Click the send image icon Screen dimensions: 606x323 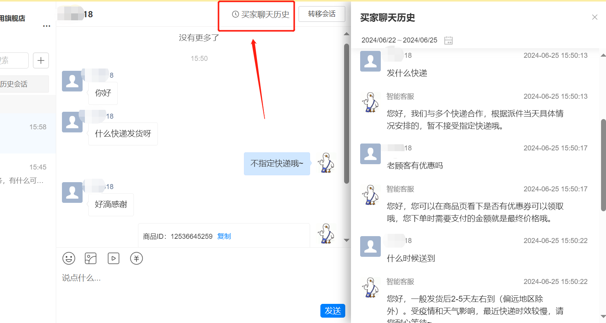click(x=91, y=258)
